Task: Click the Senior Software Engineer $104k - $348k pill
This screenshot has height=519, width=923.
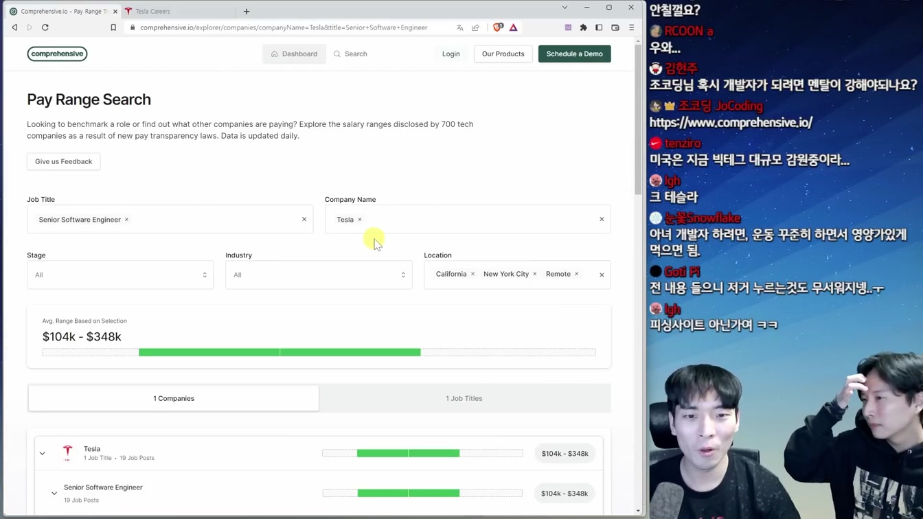Action: click(565, 494)
